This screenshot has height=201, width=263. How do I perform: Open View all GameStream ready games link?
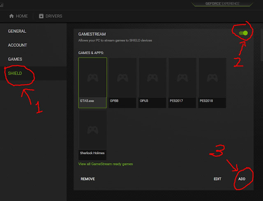[x=106, y=164]
